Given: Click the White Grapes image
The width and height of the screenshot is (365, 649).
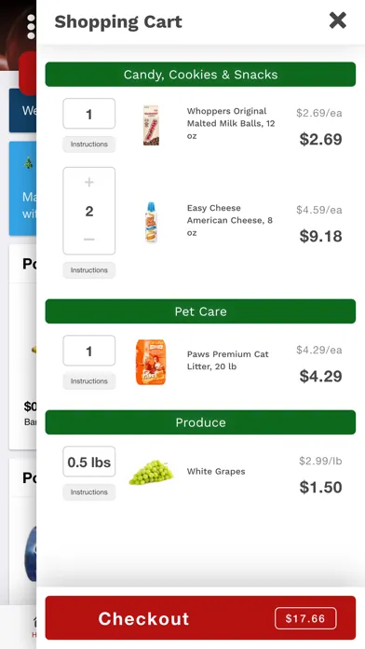Looking at the screenshot, I should pos(151,472).
